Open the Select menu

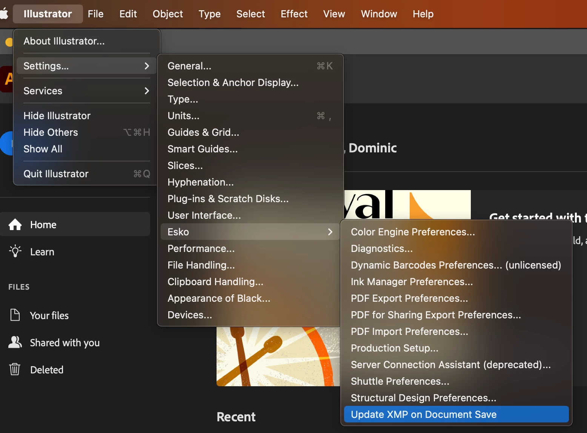pos(250,14)
